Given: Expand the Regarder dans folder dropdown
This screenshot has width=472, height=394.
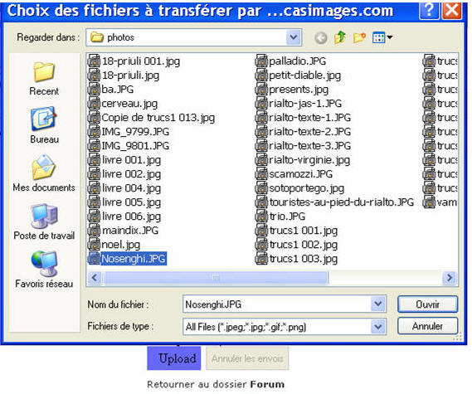Looking at the screenshot, I should coord(294,37).
